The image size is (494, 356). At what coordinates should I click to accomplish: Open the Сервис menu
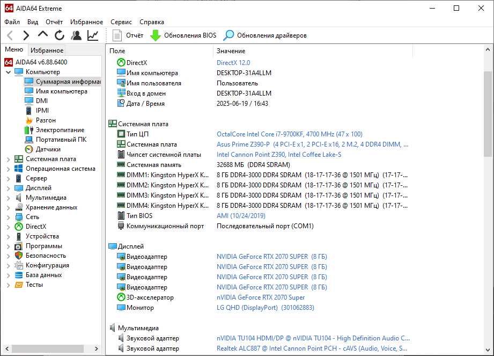click(x=121, y=22)
